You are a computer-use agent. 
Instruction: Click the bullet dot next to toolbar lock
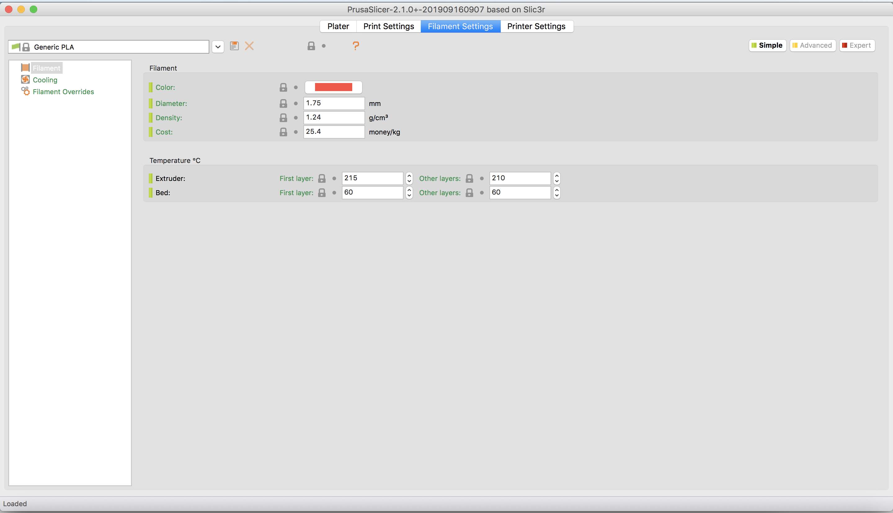click(x=324, y=46)
